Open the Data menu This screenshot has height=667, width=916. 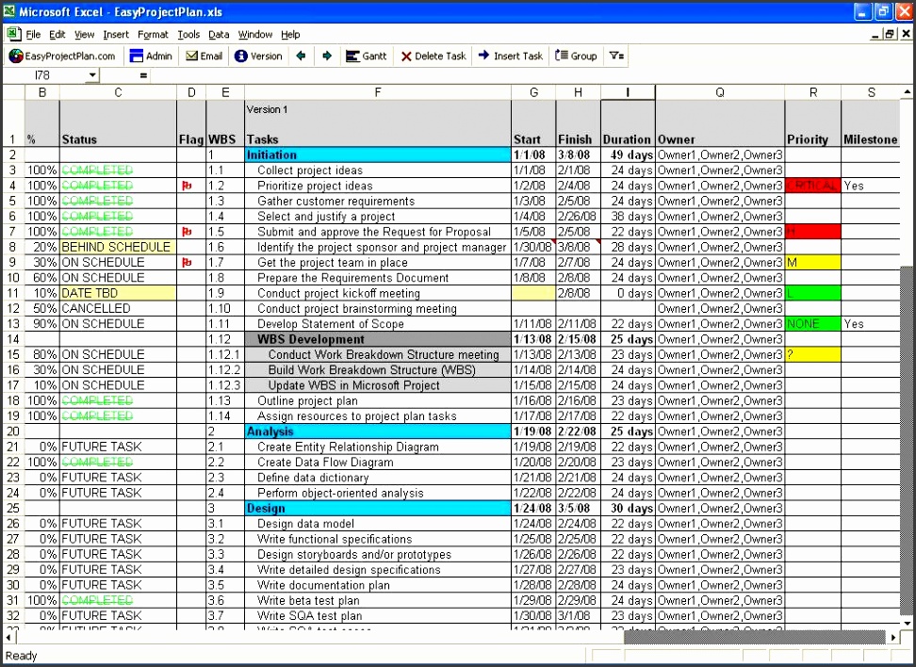click(x=219, y=35)
